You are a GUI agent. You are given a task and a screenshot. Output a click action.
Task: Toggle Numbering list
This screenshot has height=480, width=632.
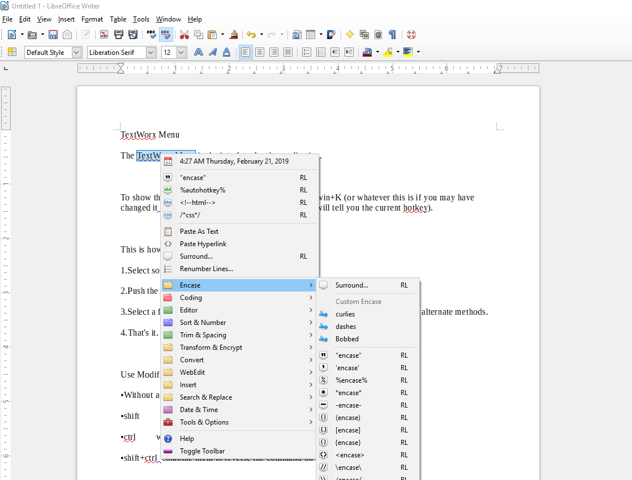[x=307, y=52]
